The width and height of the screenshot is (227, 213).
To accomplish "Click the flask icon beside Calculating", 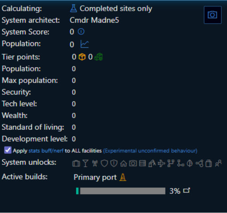I will point(74,8).
